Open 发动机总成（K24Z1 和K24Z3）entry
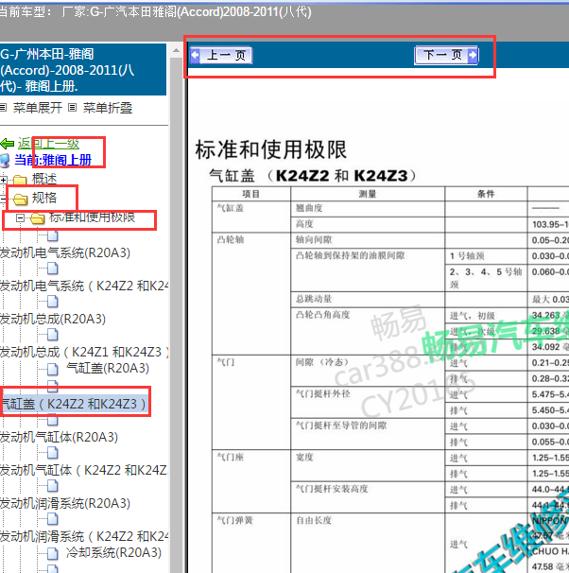The width and height of the screenshot is (569, 573). point(84,352)
